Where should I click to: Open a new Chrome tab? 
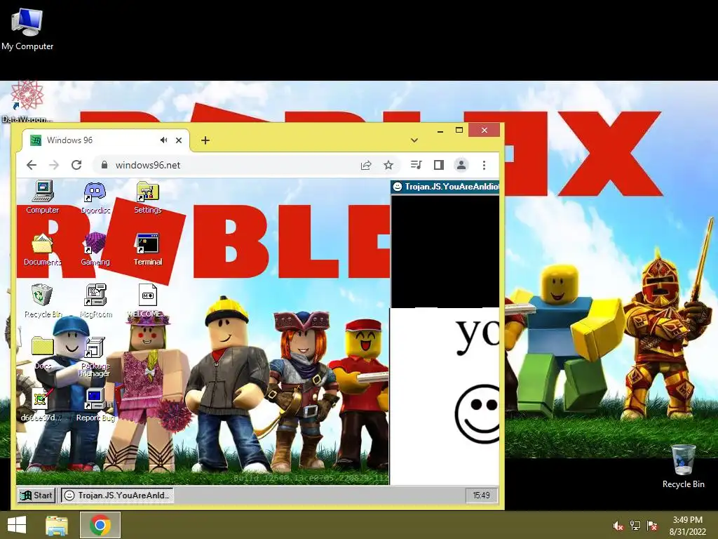205,140
